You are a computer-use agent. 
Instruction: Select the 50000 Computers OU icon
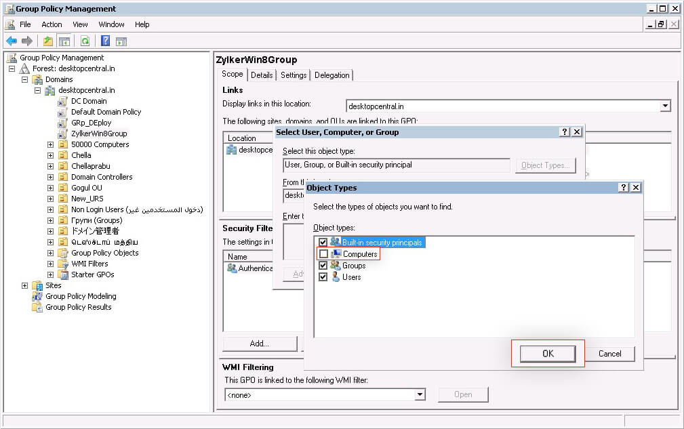click(x=63, y=144)
